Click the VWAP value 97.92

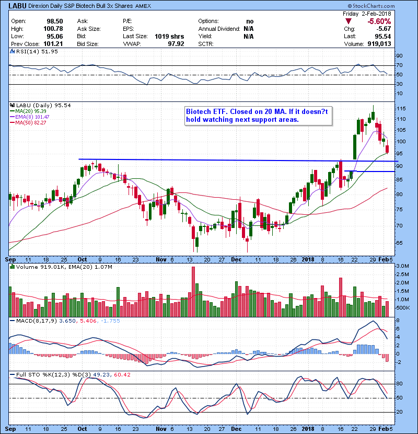[x=176, y=44]
